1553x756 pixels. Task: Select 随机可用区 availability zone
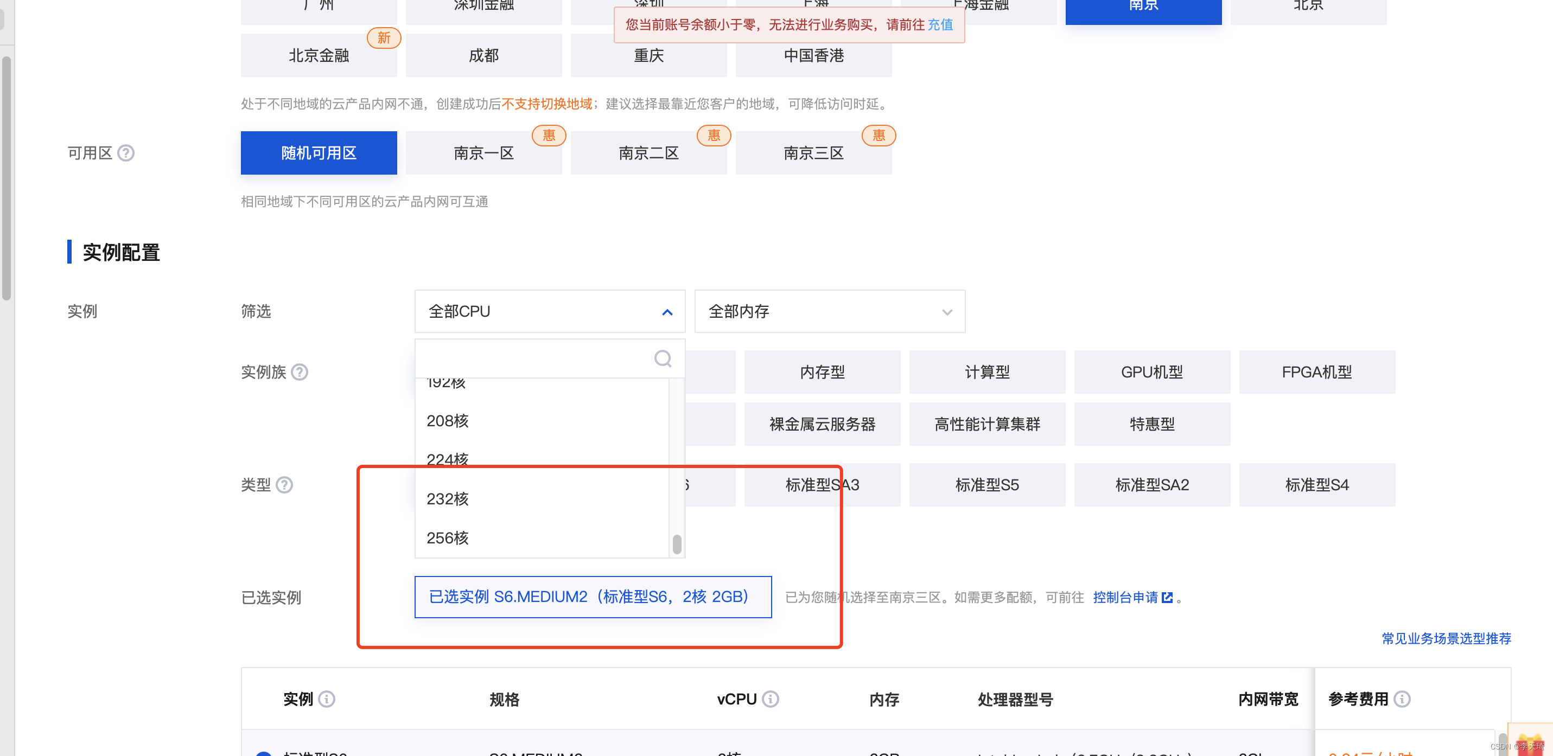(x=319, y=153)
